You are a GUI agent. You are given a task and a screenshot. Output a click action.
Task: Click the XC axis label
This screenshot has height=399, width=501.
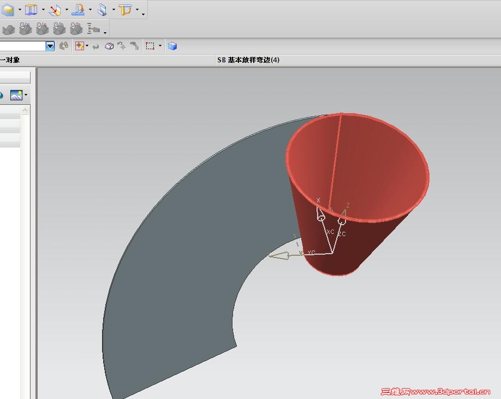(x=330, y=232)
